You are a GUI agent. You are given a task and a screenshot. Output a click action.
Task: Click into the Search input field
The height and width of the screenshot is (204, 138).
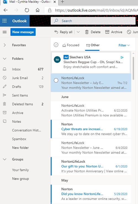(93, 21)
